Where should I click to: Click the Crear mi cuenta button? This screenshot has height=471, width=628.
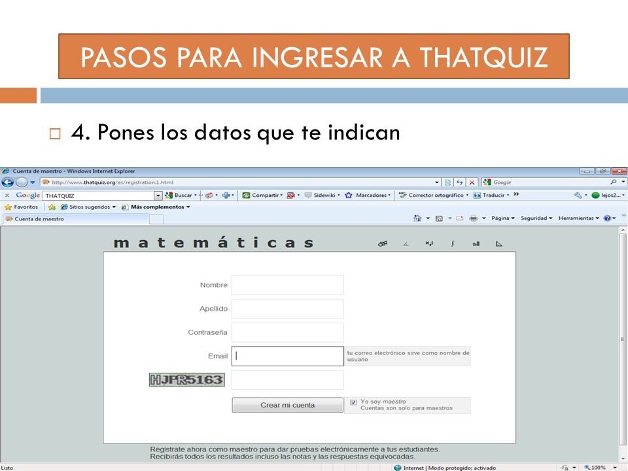pyautogui.click(x=288, y=405)
